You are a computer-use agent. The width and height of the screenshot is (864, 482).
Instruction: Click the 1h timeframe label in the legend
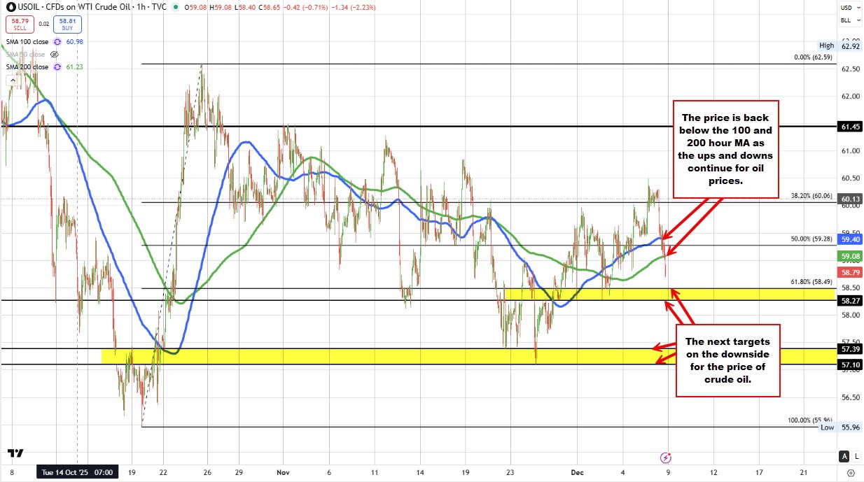(141, 7)
